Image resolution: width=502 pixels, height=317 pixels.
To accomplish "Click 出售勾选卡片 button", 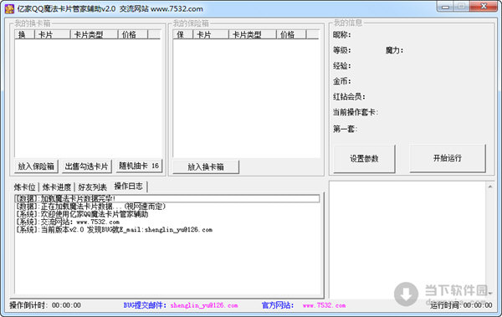I will coord(86,166).
